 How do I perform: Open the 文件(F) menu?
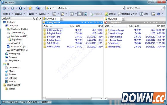pos(6,14)
